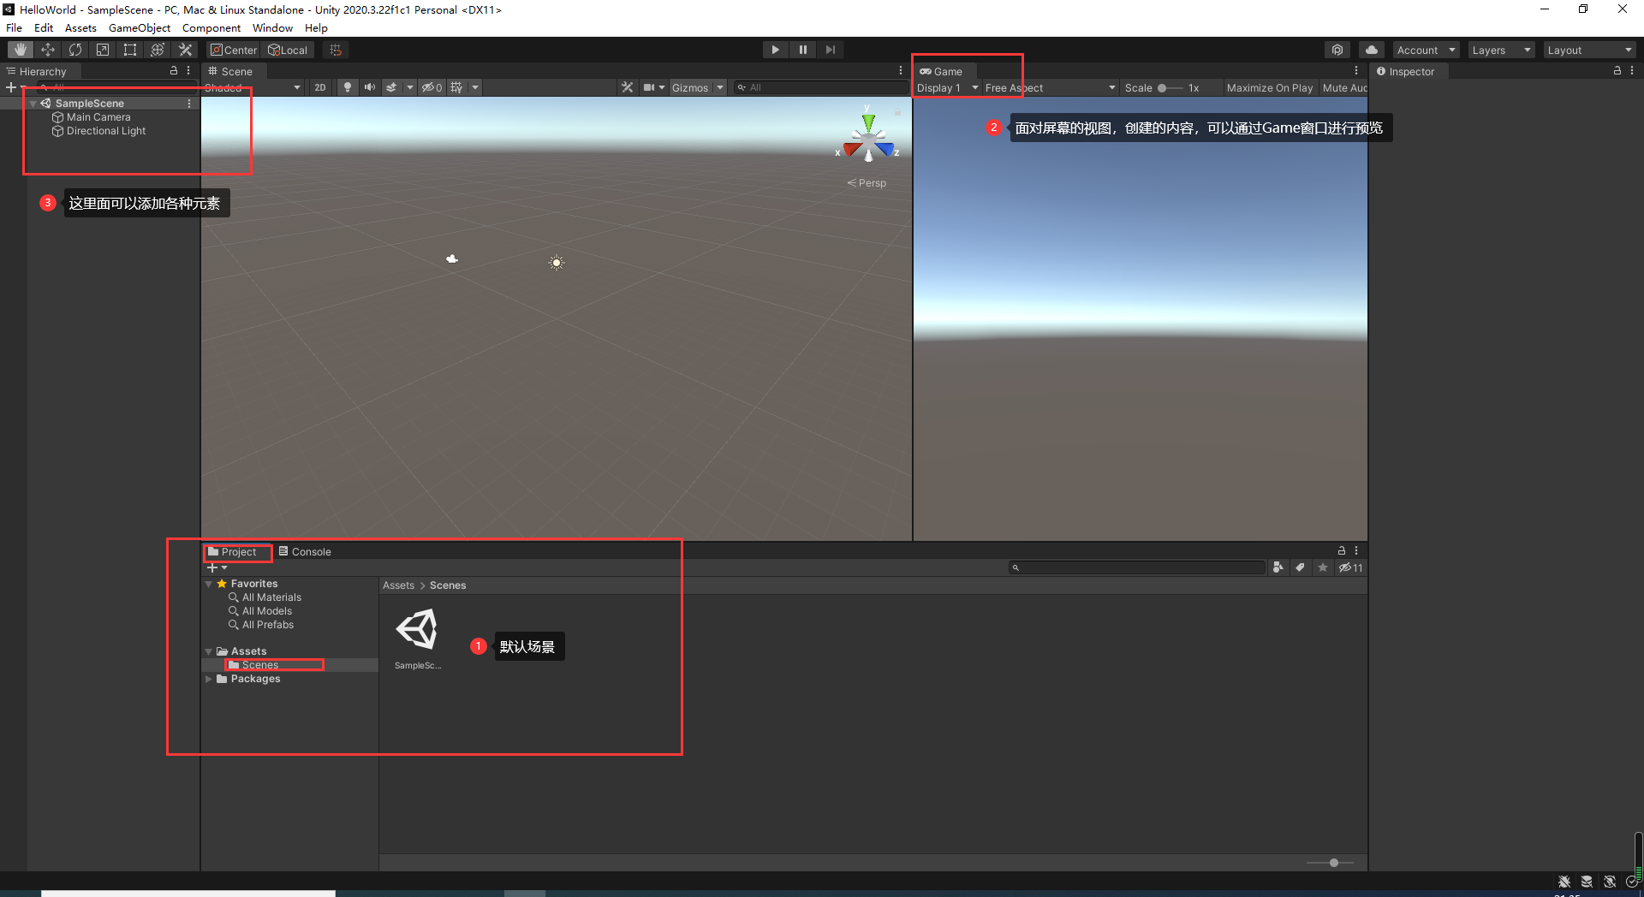The image size is (1644, 897).
Task: Click the Persp projection label
Action: pos(867,182)
